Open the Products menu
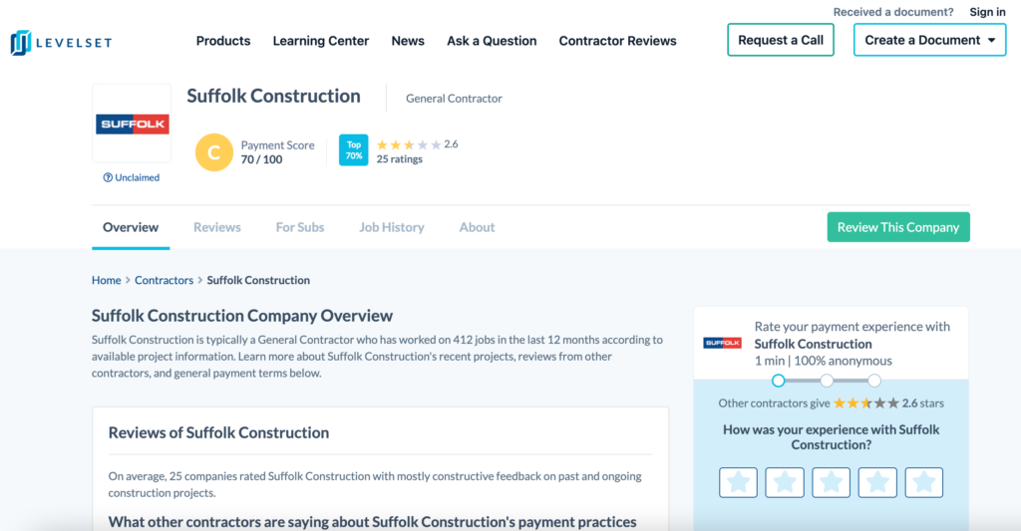 223,41
